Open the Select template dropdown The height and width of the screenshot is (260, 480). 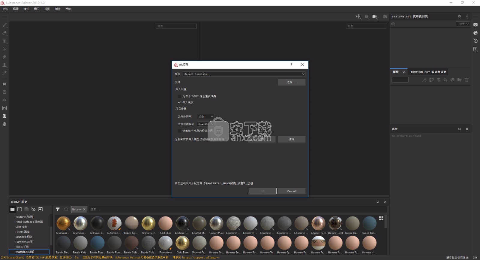click(244, 74)
